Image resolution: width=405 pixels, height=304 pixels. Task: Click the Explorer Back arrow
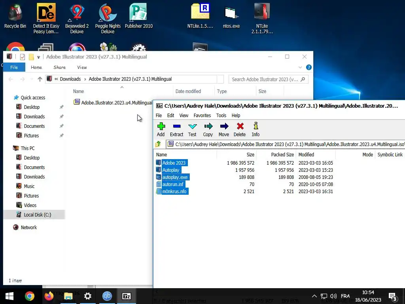[x=11, y=79]
